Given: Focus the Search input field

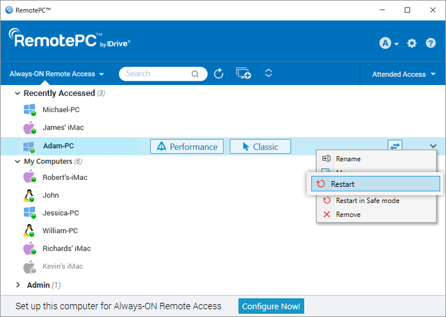Looking at the screenshot, I should click(x=163, y=74).
